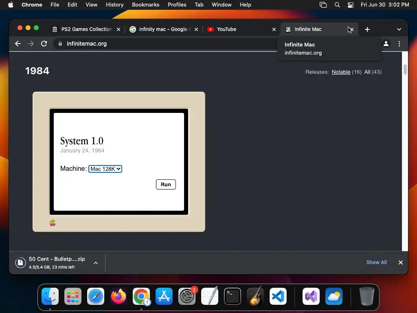Open the cloud weather app in Dock

[x=334, y=296]
